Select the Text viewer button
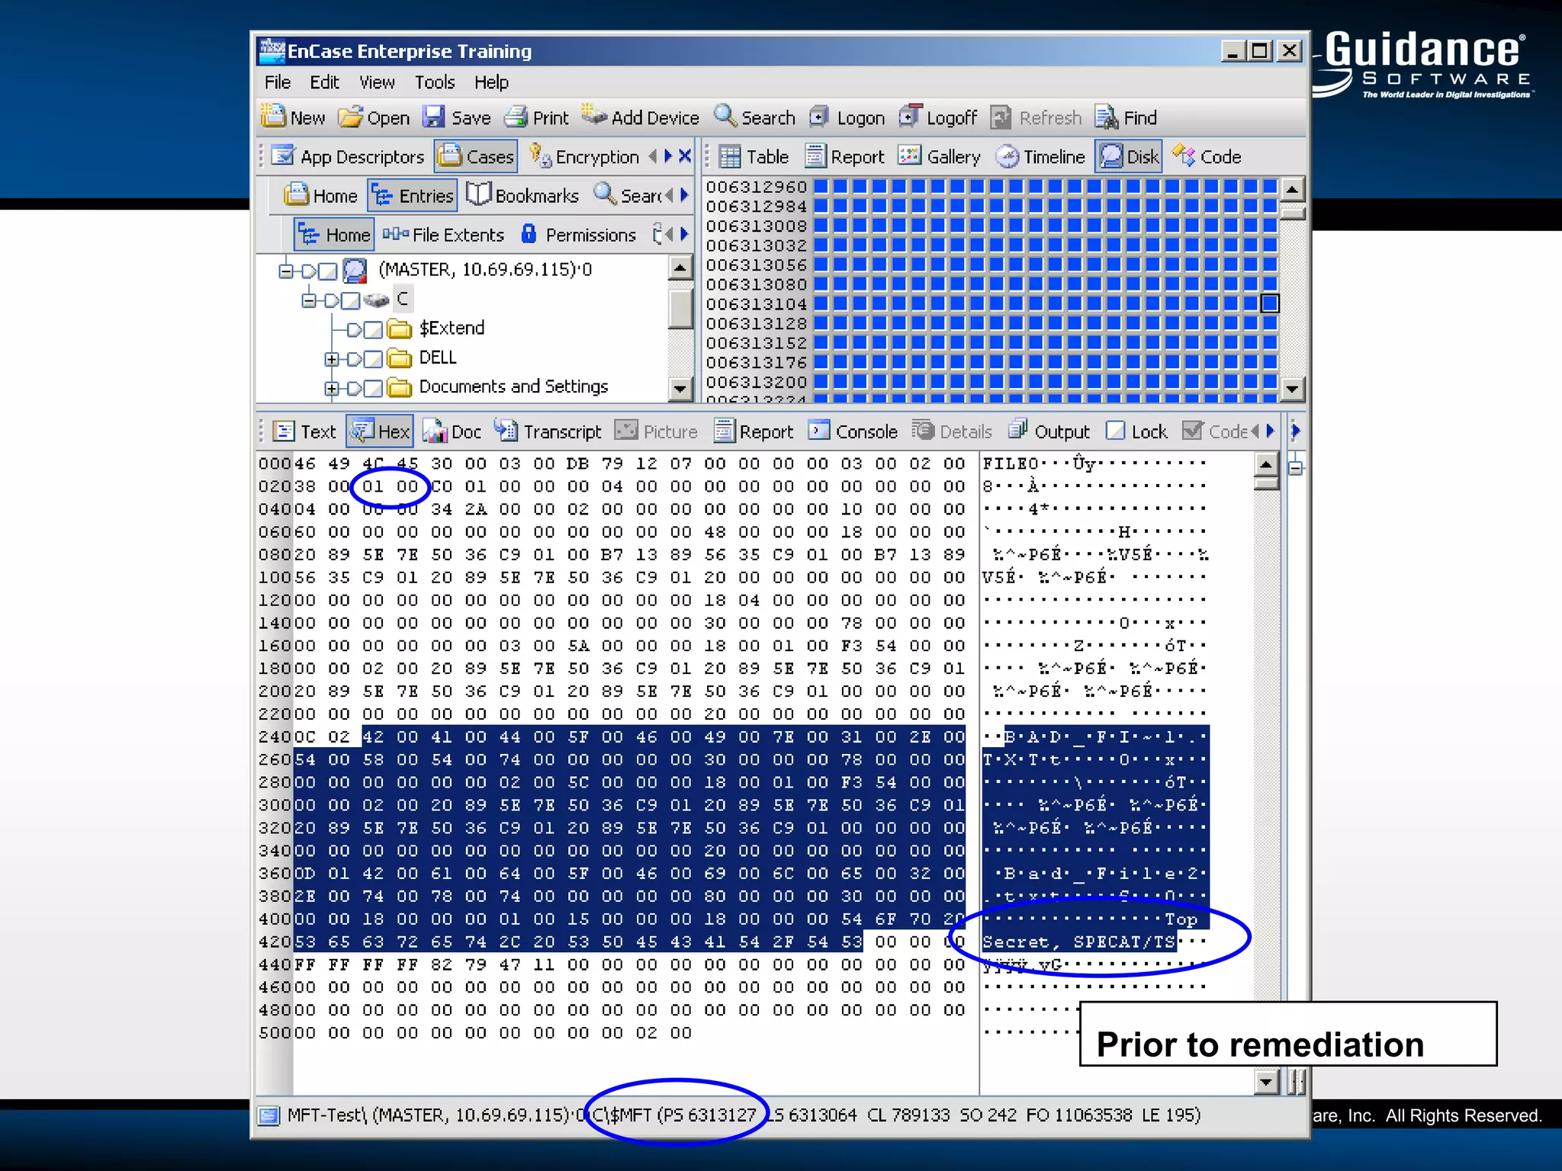Image resolution: width=1562 pixels, height=1171 pixels. click(305, 432)
